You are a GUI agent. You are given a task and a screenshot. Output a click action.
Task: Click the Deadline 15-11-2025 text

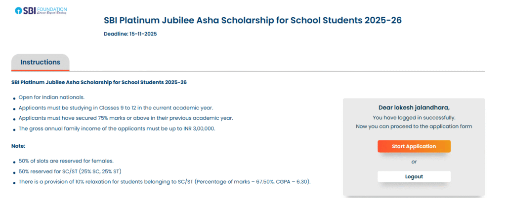click(x=130, y=34)
